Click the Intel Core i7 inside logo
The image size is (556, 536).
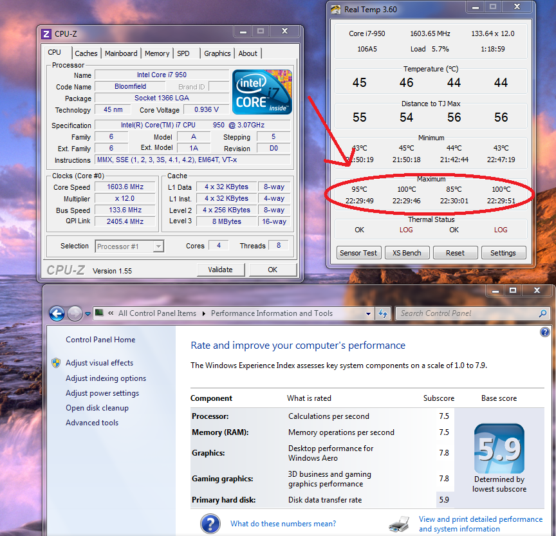262,92
